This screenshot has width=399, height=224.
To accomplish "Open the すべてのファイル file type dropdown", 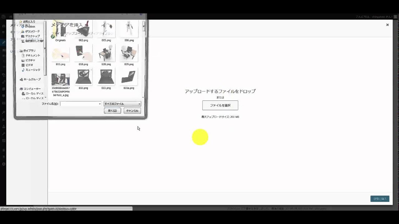I will [x=122, y=104].
